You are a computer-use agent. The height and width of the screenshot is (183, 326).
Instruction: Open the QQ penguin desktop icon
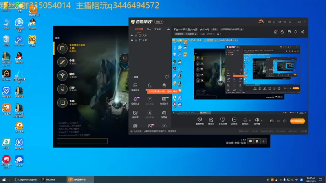(x=19, y=58)
